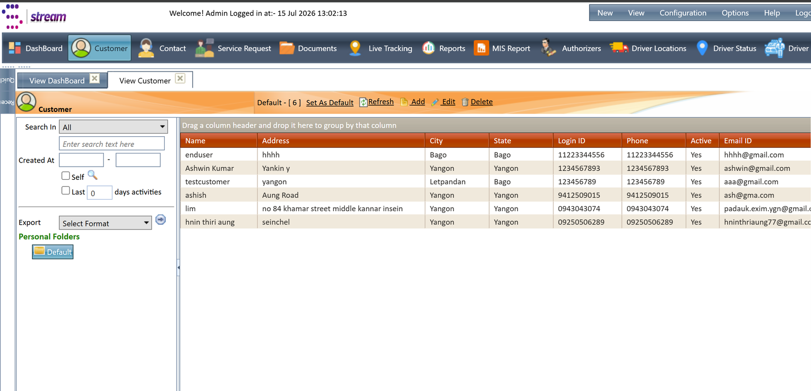Click the Driver car icon
811x391 pixels.
coord(775,48)
